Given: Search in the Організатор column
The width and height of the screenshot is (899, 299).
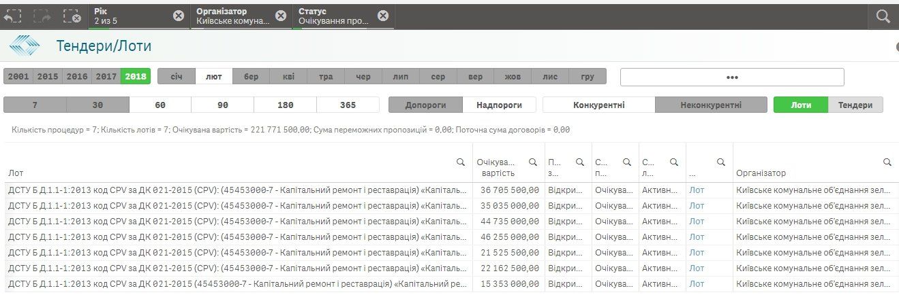Looking at the screenshot, I should [x=887, y=162].
